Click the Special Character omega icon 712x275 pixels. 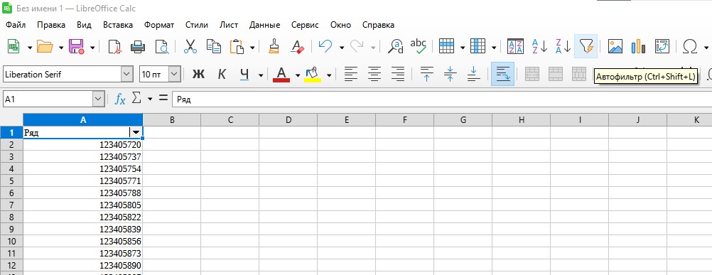click(690, 46)
